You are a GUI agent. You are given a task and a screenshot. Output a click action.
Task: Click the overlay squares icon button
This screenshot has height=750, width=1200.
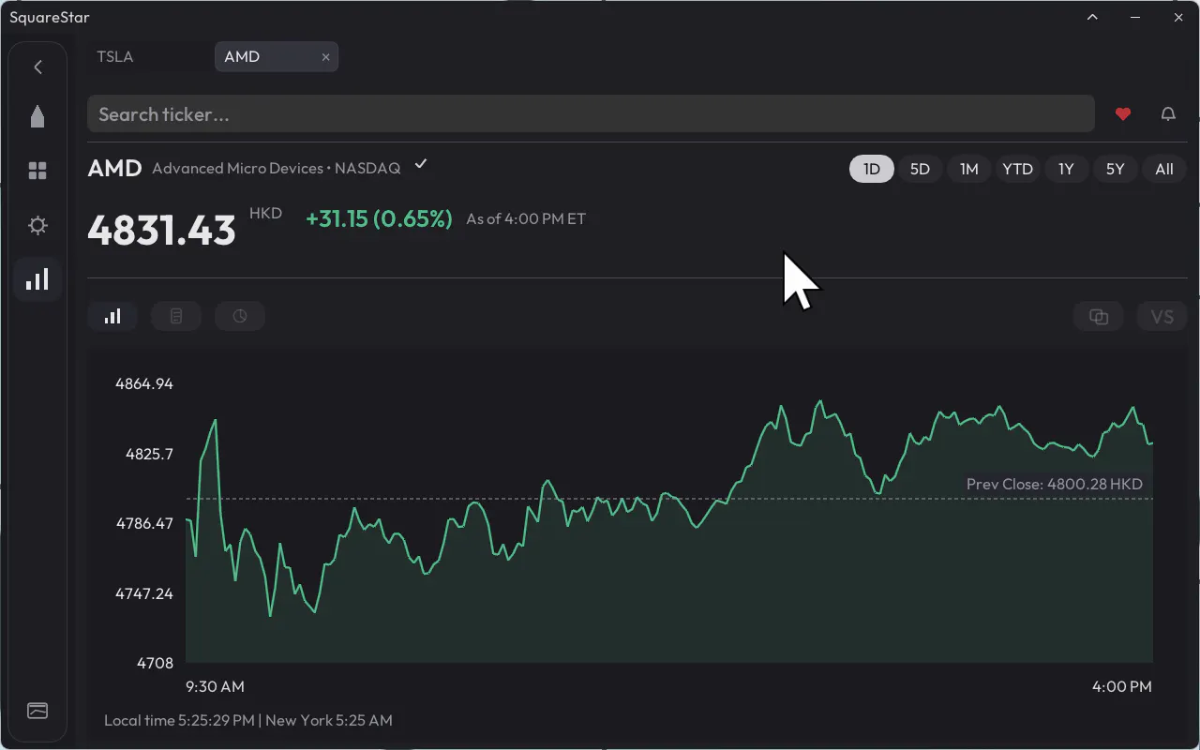point(1099,317)
